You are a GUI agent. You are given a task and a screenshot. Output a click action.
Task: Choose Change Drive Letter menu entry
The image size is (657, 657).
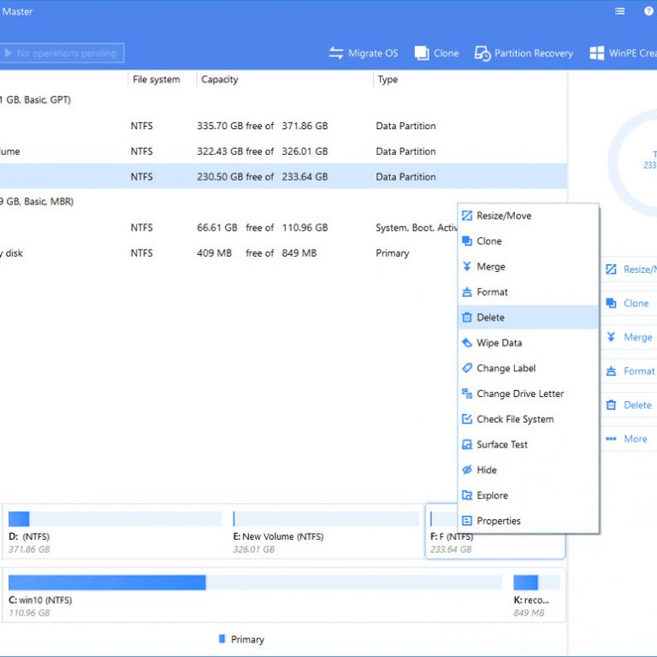tap(528, 394)
